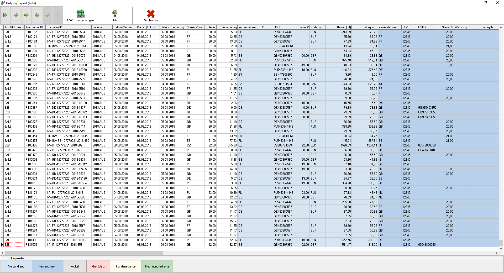Open the Hilfe help icon

[115, 16]
